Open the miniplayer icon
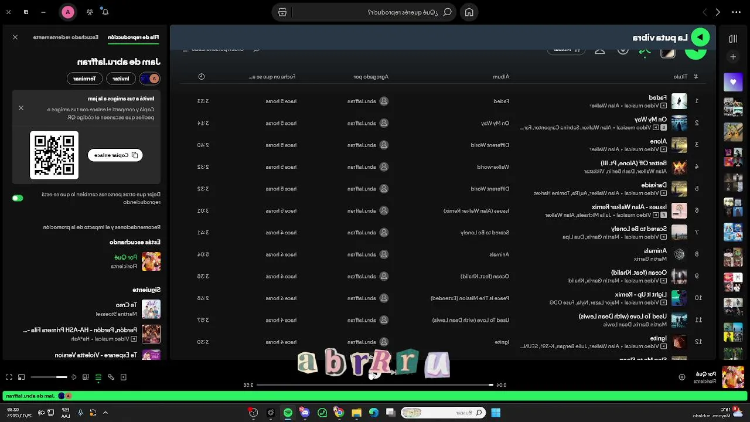The height and width of the screenshot is (422, 750). click(x=21, y=377)
